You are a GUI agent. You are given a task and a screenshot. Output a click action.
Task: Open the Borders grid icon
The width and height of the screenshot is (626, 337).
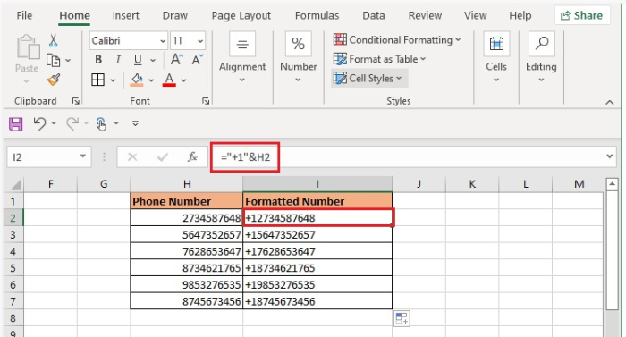(97, 80)
